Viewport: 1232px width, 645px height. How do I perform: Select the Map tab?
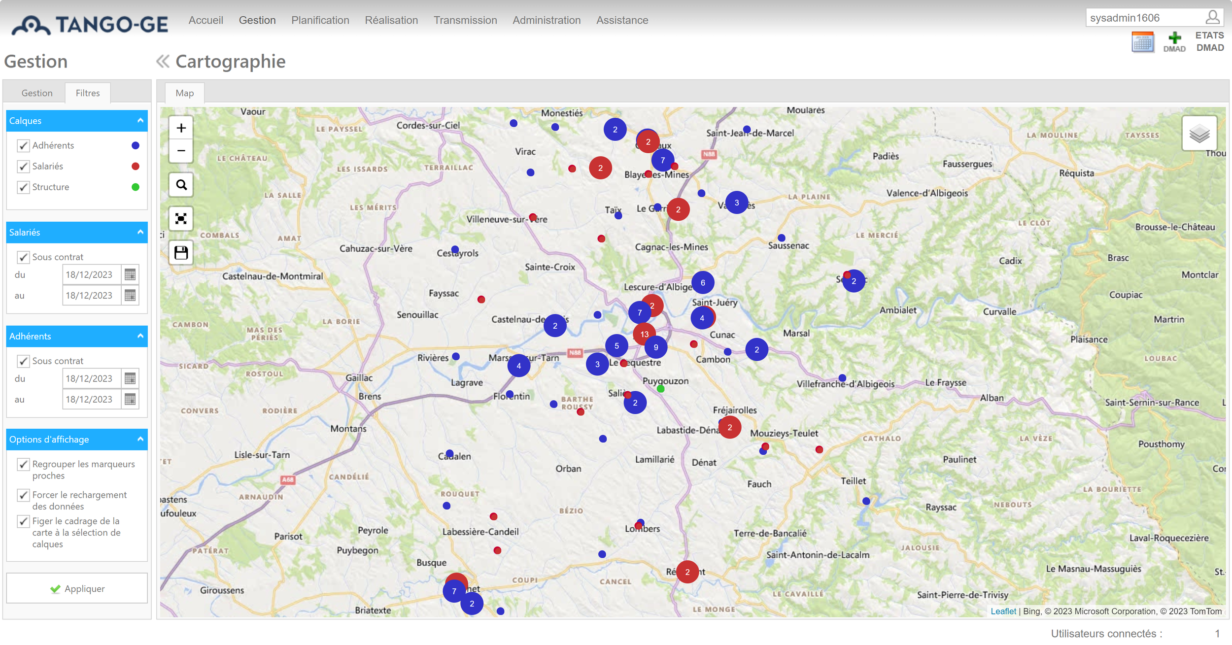click(185, 93)
